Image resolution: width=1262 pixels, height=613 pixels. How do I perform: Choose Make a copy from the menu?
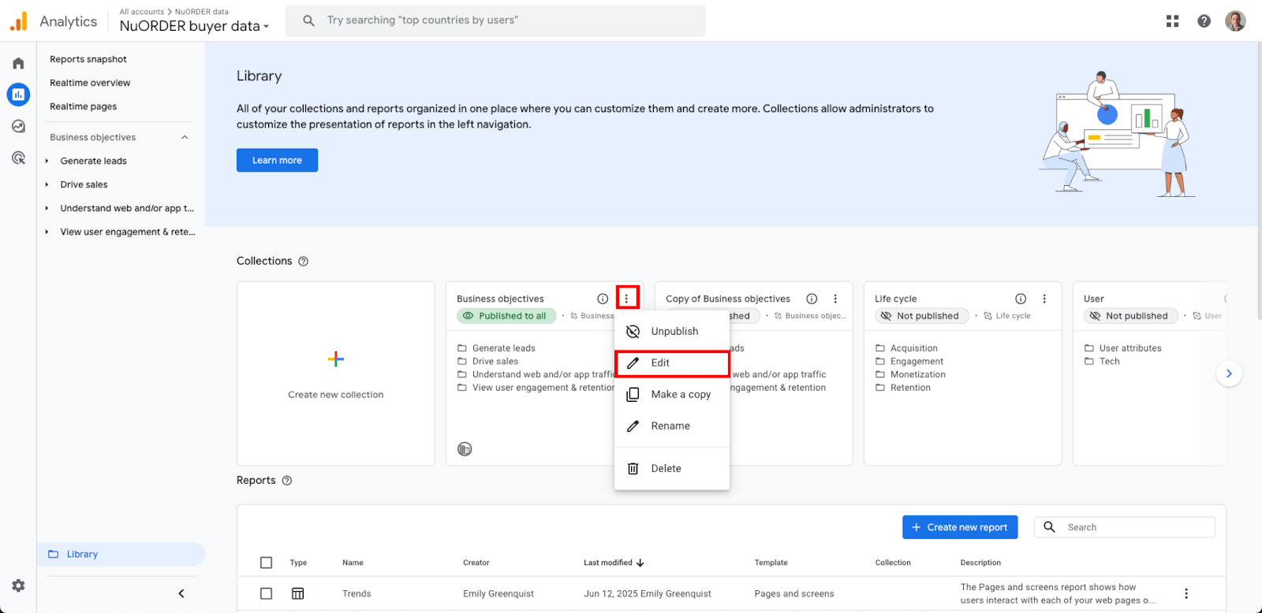(x=672, y=395)
